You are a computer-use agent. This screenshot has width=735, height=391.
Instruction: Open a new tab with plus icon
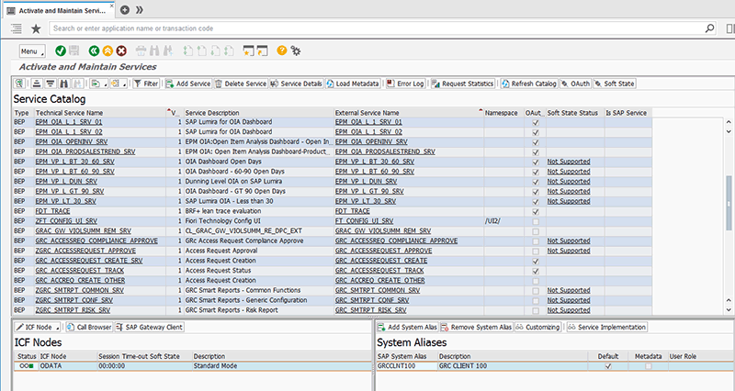pyautogui.click(x=125, y=9)
